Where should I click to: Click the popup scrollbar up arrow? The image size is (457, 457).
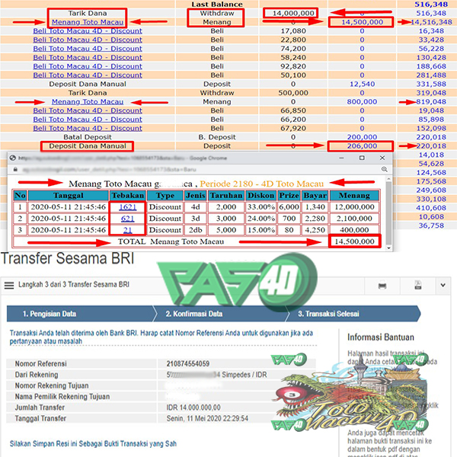pyautogui.click(x=388, y=179)
